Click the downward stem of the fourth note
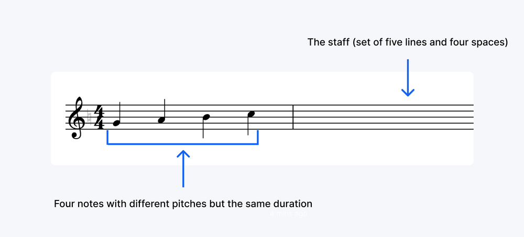 pyautogui.click(x=248, y=126)
